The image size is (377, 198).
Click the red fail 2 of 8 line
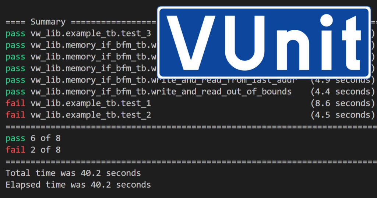point(33,150)
